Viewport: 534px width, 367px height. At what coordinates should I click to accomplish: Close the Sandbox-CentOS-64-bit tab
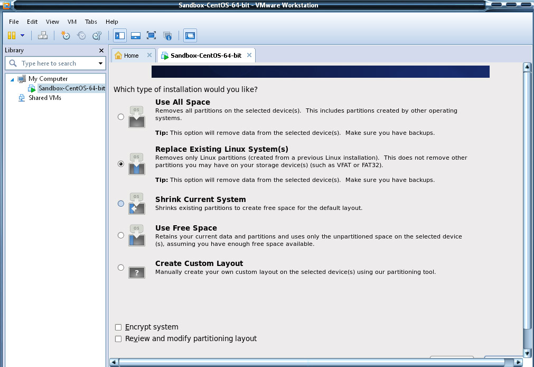[x=249, y=55]
